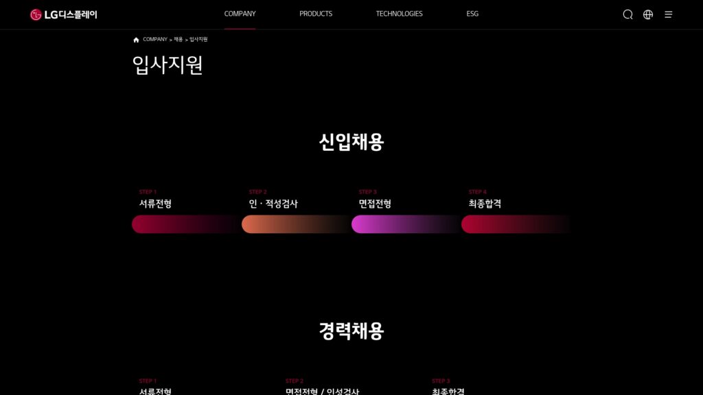Open the search icon in header
The width and height of the screenshot is (703, 395).
click(x=627, y=14)
